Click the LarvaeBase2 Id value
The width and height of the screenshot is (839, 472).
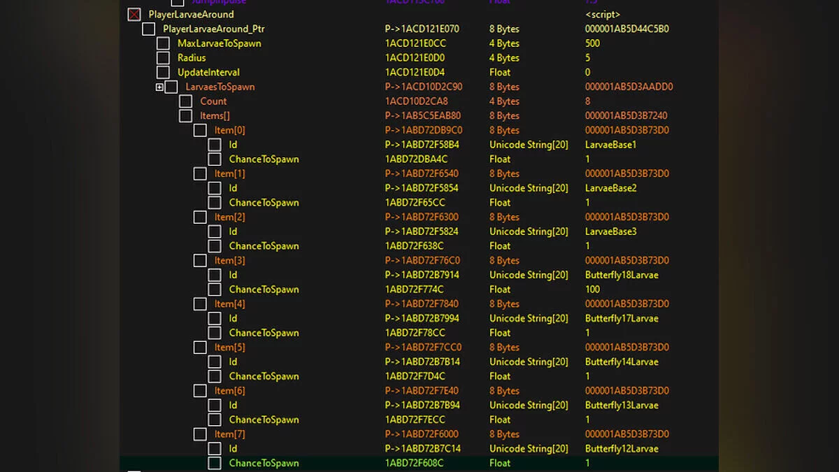610,188
